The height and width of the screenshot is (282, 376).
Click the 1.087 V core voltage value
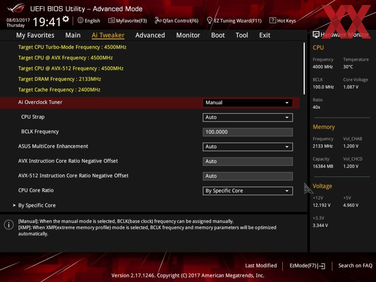tap(351, 87)
